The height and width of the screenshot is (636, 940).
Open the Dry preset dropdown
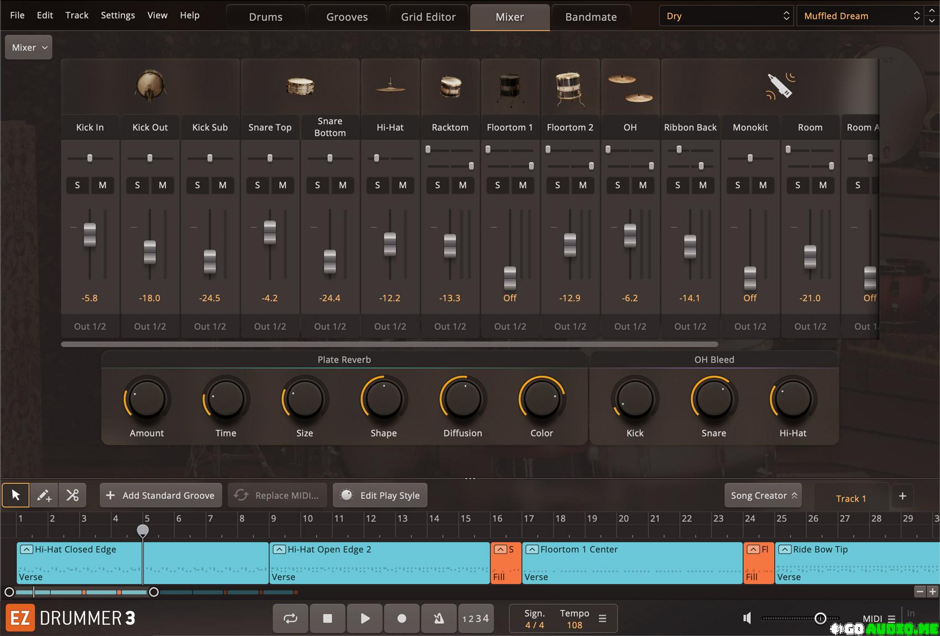[726, 16]
